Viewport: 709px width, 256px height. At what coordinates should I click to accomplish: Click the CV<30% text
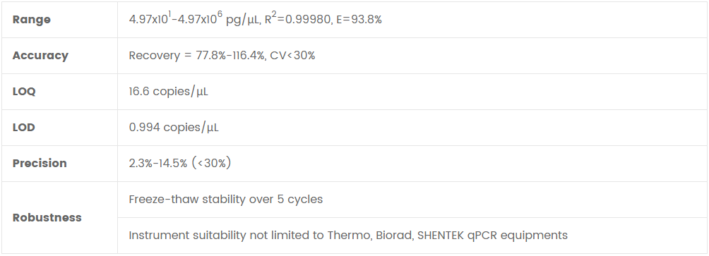292,56
